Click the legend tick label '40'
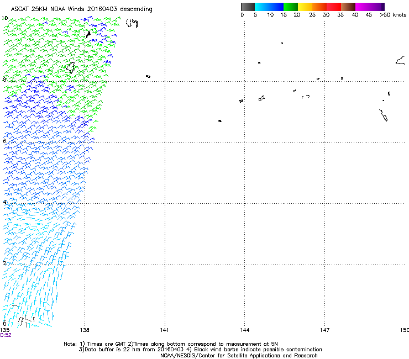409x359 pixels. [x=355, y=14]
